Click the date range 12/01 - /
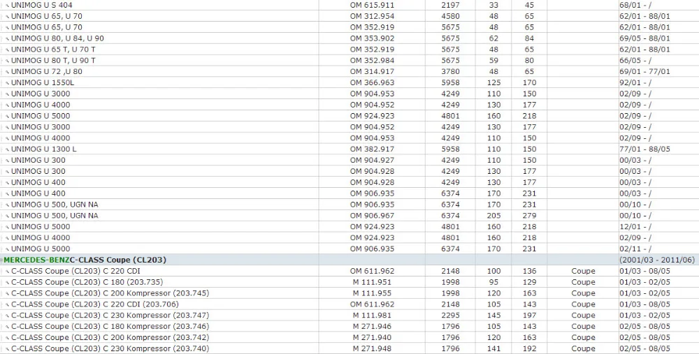Image resolution: width=699 pixels, height=354 pixels. 635,227
